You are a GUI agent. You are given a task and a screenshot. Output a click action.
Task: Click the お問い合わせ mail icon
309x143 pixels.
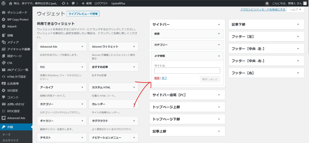click(x=4, y=104)
